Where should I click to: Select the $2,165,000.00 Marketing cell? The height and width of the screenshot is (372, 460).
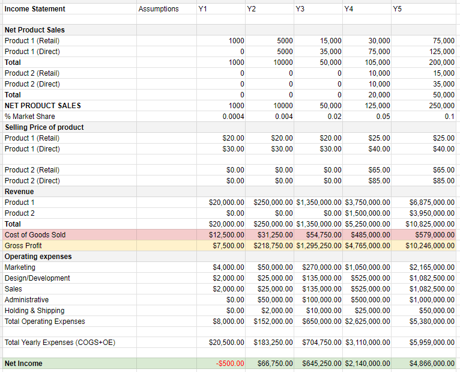pyautogui.click(x=423, y=267)
